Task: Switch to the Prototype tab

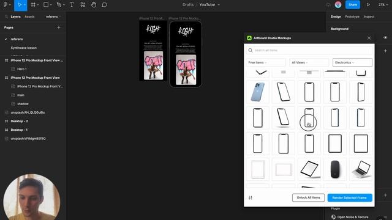Action: (352, 16)
